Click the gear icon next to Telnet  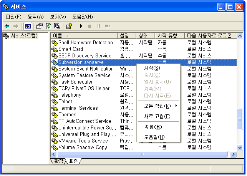click(x=55, y=102)
